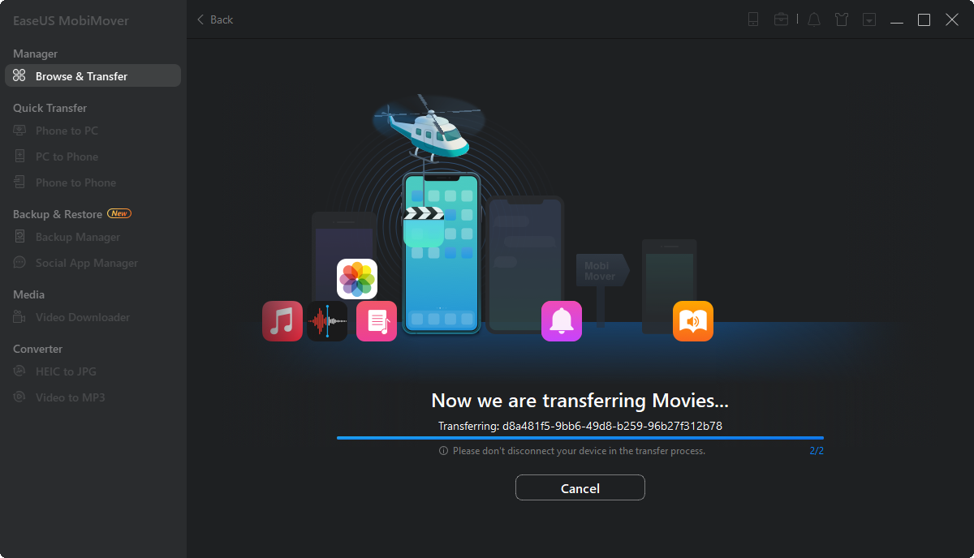
Task: Open Backup Manager
Action: tap(77, 237)
